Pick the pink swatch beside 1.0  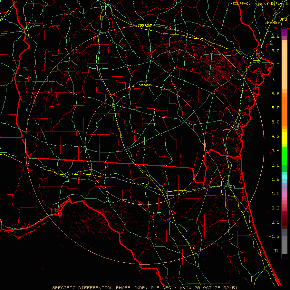[x=285, y=194]
